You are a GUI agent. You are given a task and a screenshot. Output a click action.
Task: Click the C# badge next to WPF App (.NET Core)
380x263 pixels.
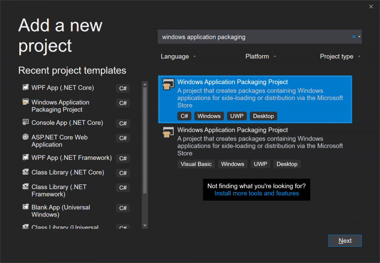[x=123, y=88]
